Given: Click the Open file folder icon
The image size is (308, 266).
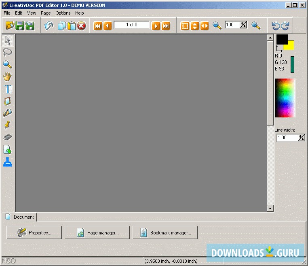Looking at the screenshot, I should [x=10, y=26].
